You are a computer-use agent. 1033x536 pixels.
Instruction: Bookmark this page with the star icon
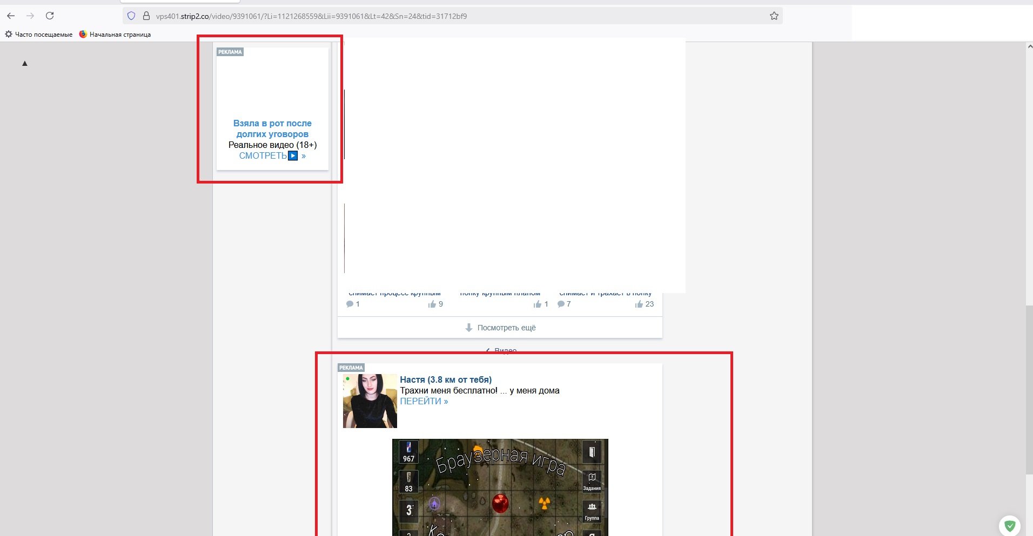tap(774, 16)
